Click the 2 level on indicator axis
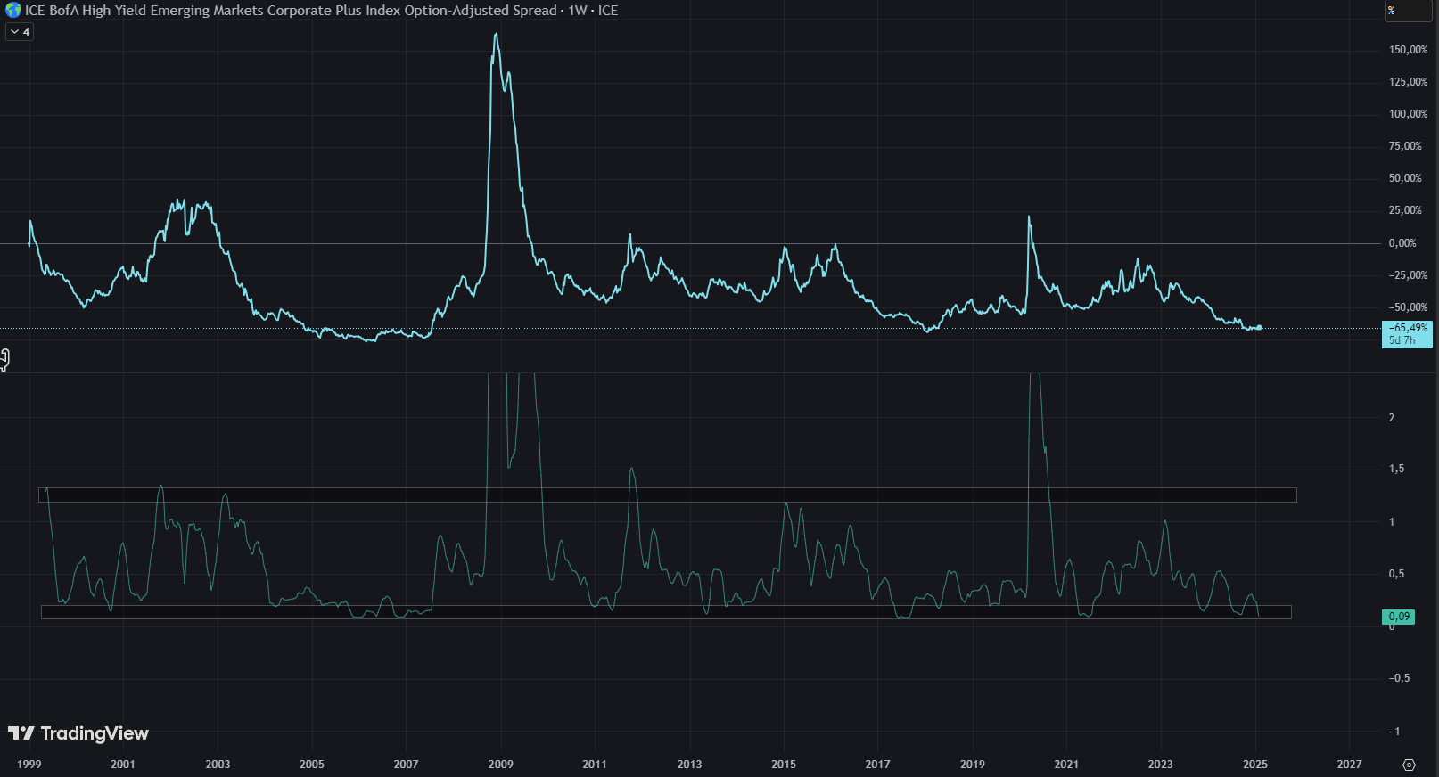 (1392, 418)
